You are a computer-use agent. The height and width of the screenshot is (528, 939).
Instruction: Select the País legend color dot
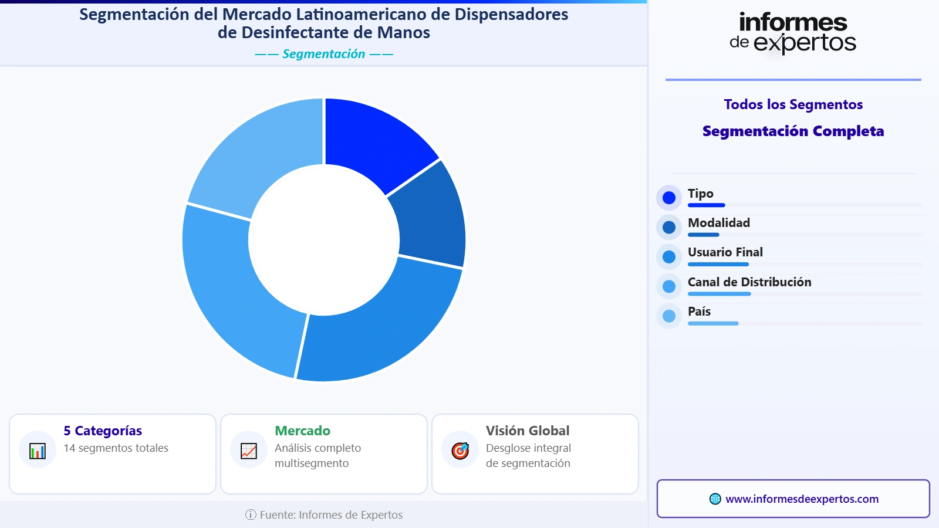[668, 316]
